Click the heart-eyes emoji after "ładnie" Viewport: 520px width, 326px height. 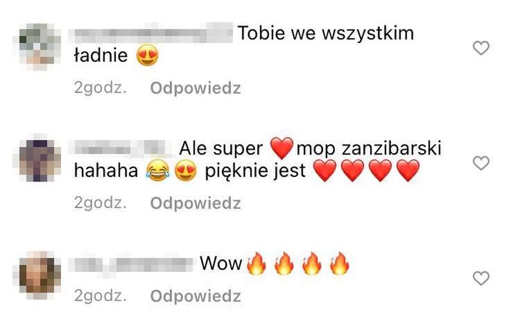tap(148, 55)
